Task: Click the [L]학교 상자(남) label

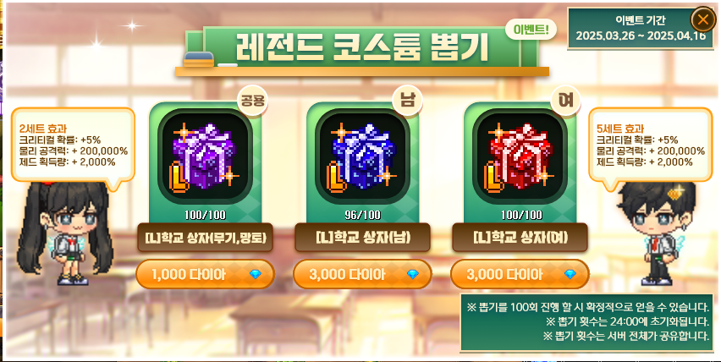Action: coord(362,238)
